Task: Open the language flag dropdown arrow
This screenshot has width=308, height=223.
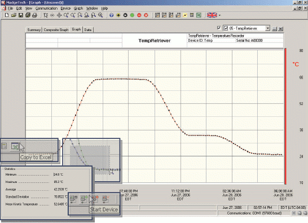Action: click(219, 15)
